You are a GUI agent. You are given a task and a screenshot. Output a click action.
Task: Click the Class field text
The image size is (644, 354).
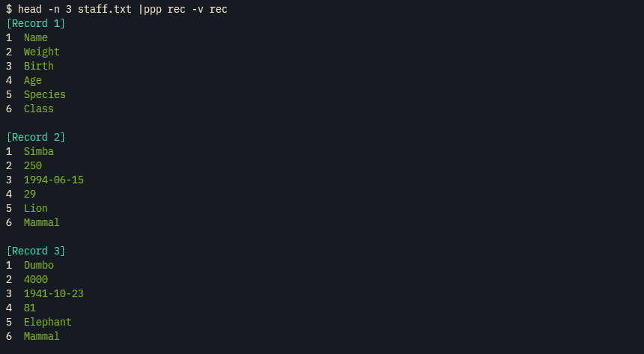[39, 109]
